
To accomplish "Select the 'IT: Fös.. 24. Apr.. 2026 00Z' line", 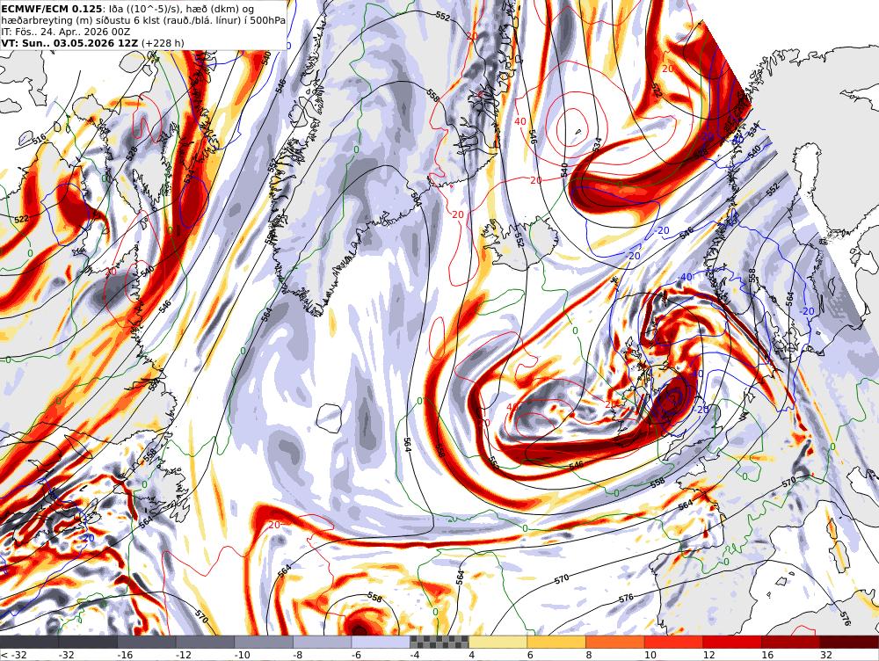I will 66,32.
